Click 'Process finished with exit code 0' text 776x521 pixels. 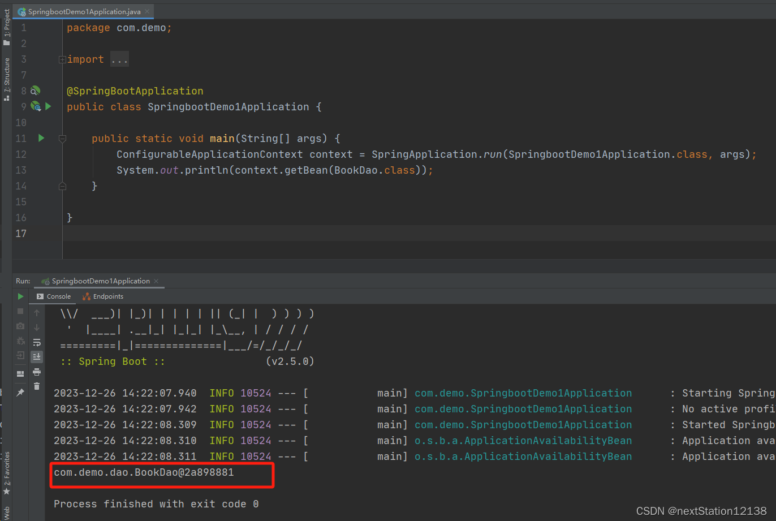[156, 504]
